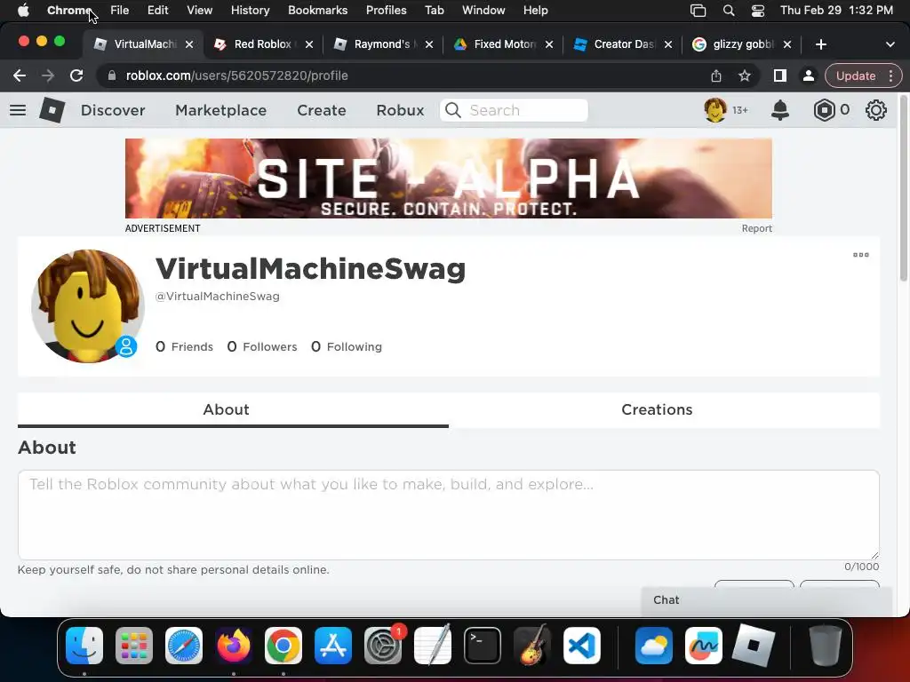Image resolution: width=910 pixels, height=682 pixels.
Task: Select the About profile tab
Action: click(x=233, y=410)
